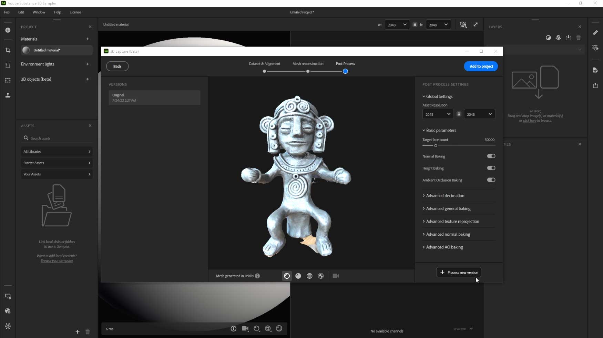Click the globe icon in main viewport bottom bar

(268, 329)
